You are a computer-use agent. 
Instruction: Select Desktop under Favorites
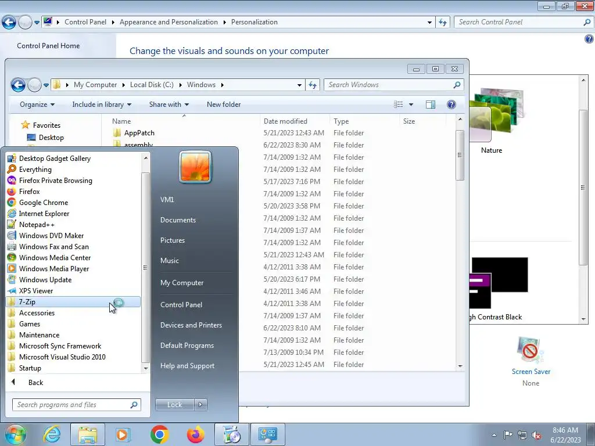(x=51, y=137)
